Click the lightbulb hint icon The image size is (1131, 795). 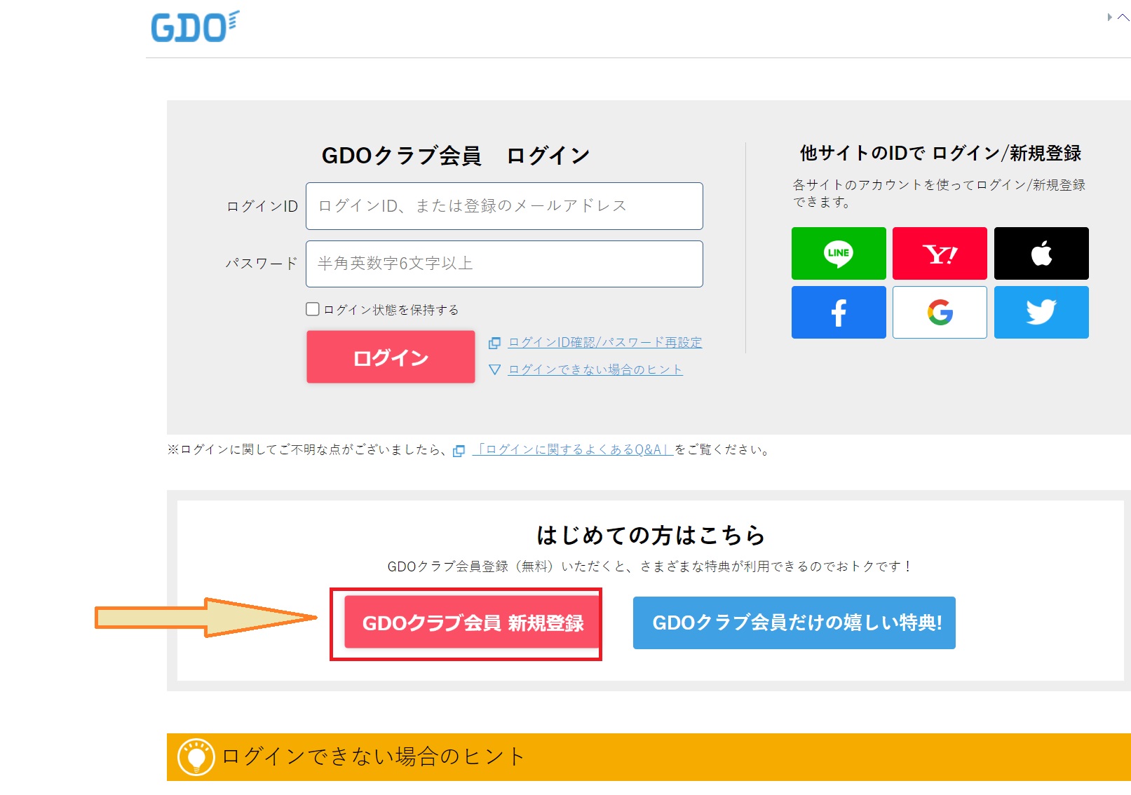196,757
